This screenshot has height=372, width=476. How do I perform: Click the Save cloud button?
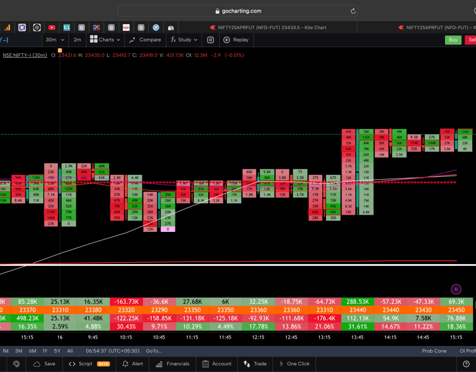point(45,364)
